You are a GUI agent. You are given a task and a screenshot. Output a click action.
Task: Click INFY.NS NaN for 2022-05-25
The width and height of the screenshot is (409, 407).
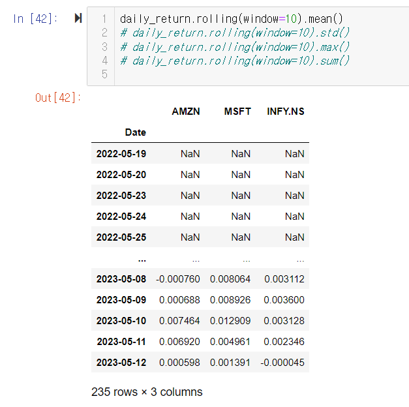point(294,237)
